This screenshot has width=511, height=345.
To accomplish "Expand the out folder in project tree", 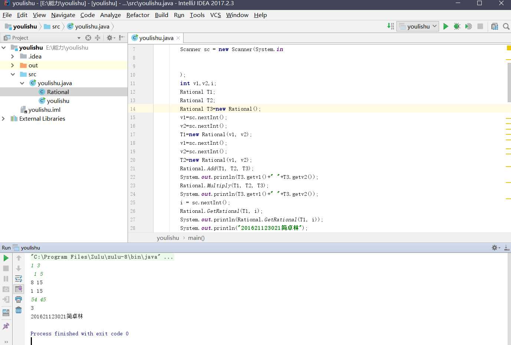I will 13,65.
